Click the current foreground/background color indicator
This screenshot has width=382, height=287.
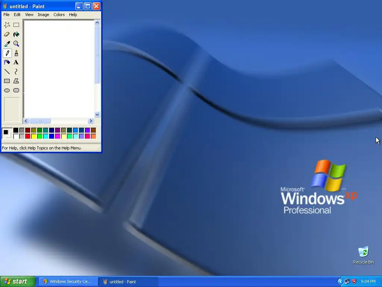click(7, 133)
